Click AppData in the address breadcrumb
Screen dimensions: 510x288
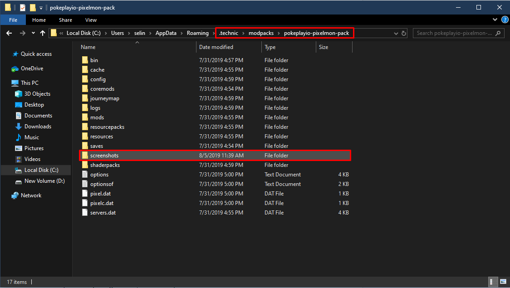(x=166, y=33)
